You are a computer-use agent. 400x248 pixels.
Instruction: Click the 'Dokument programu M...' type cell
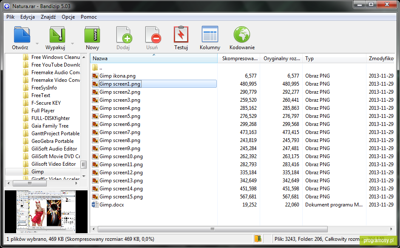point(334,205)
